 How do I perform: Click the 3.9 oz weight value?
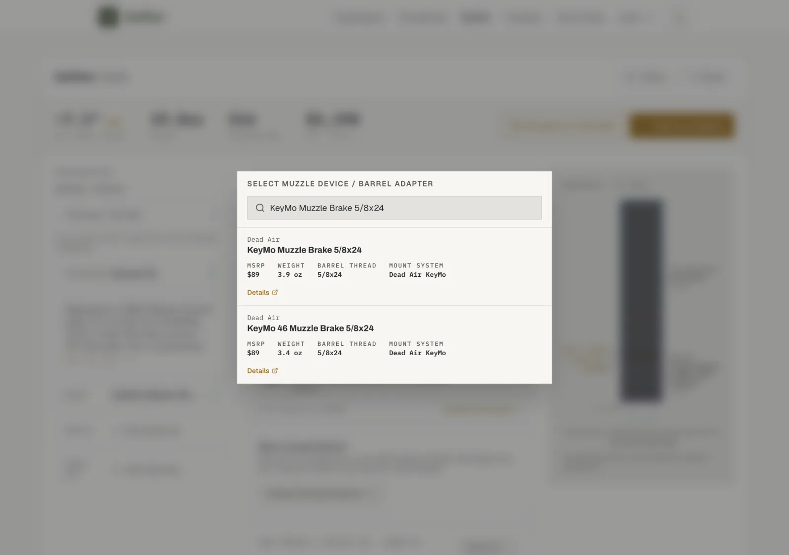click(289, 275)
